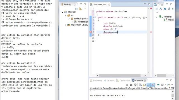Click the red error marker in overview ruler
The image size is (179, 100).
pyautogui.click(x=151, y=32)
